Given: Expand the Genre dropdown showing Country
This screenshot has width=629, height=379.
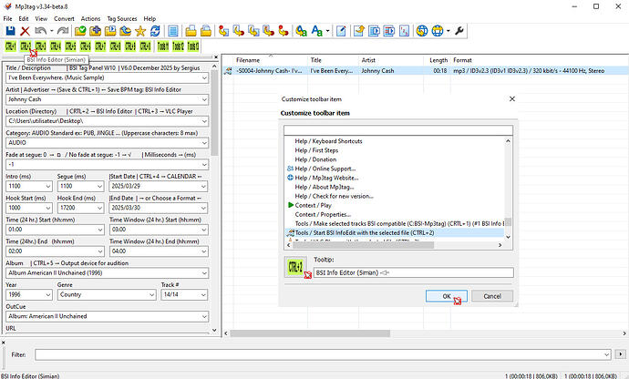Looking at the screenshot, I should pos(151,295).
